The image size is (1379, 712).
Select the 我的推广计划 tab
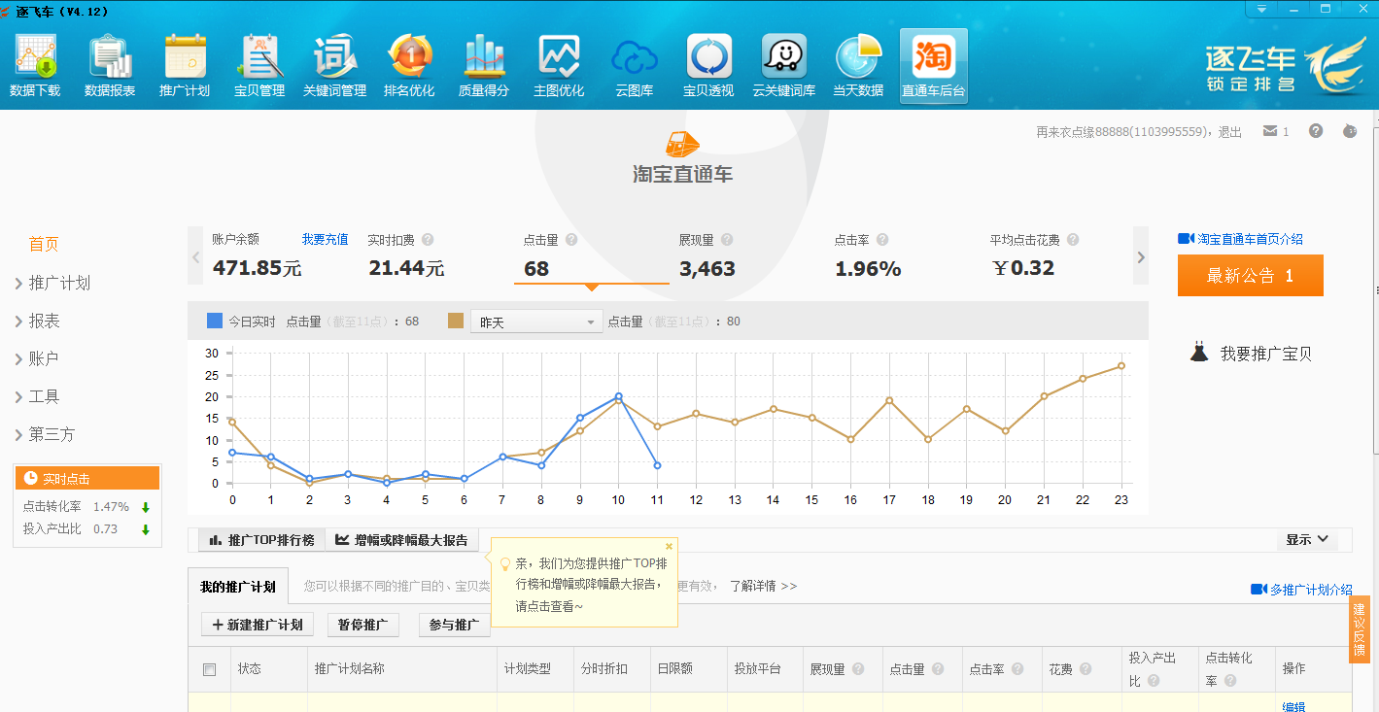coord(238,587)
